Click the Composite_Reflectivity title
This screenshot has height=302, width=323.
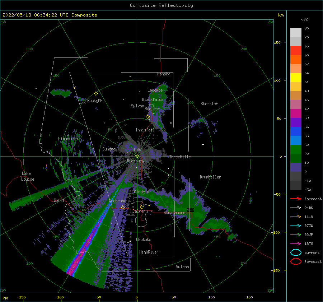point(161,5)
